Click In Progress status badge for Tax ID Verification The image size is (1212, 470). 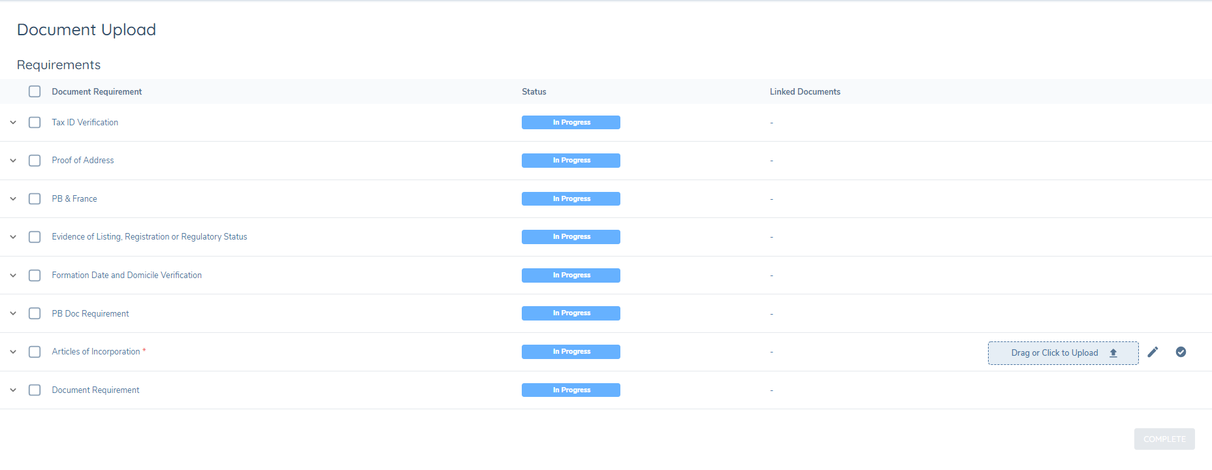571,123
